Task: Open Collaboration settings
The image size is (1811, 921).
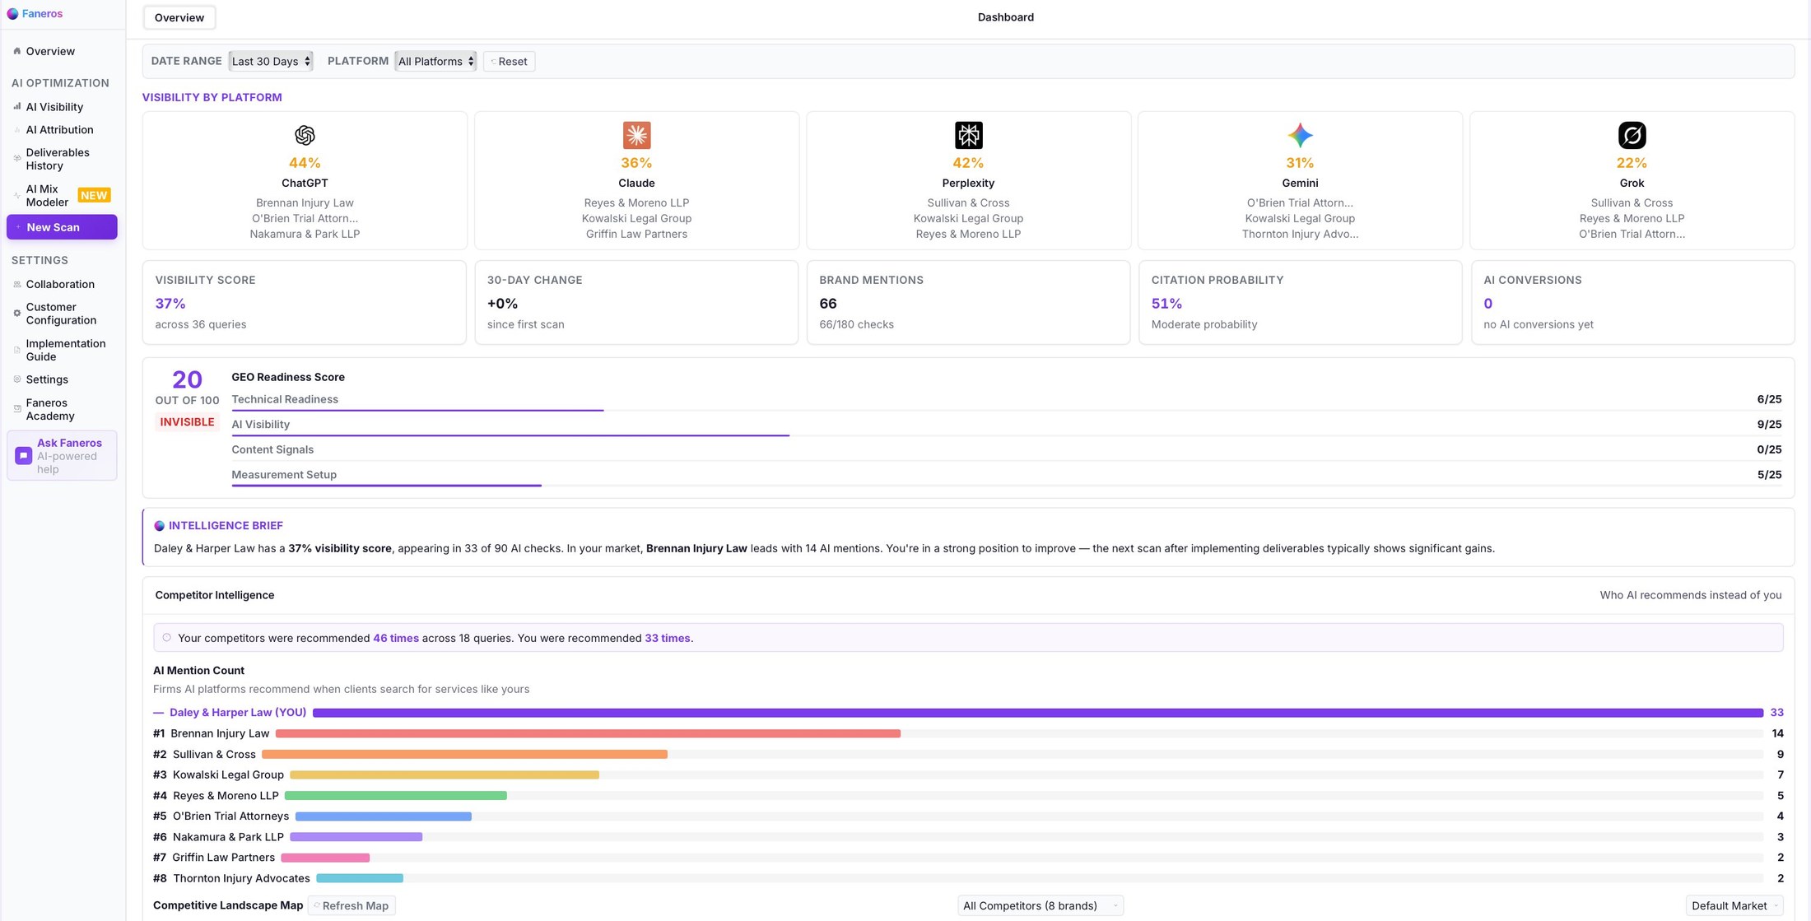Action: (60, 285)
